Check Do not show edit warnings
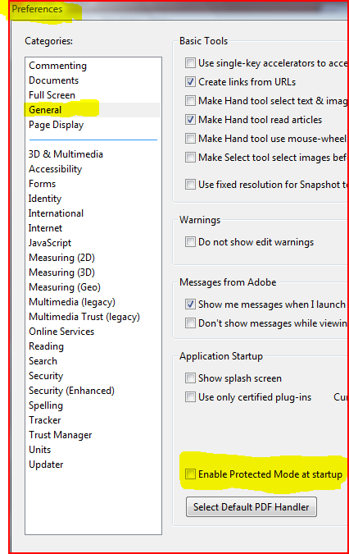349x554 pixels. [190, 242]
